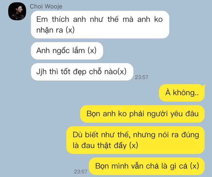Select the message starting 'Em thích anh như thế'
This screenshot has width=212, height=177.
pos(100,25)
